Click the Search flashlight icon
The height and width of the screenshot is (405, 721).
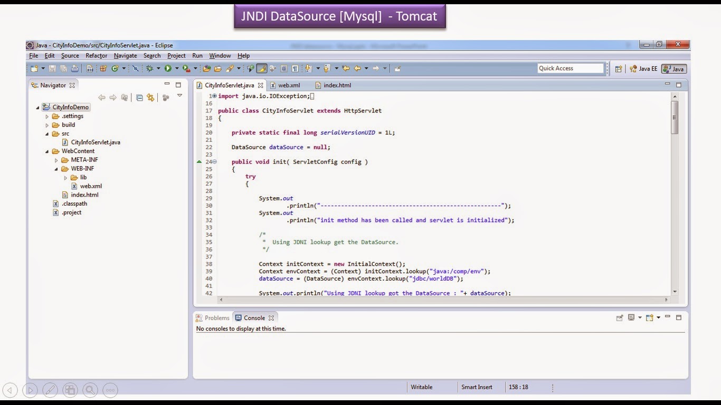coord(230,69)
